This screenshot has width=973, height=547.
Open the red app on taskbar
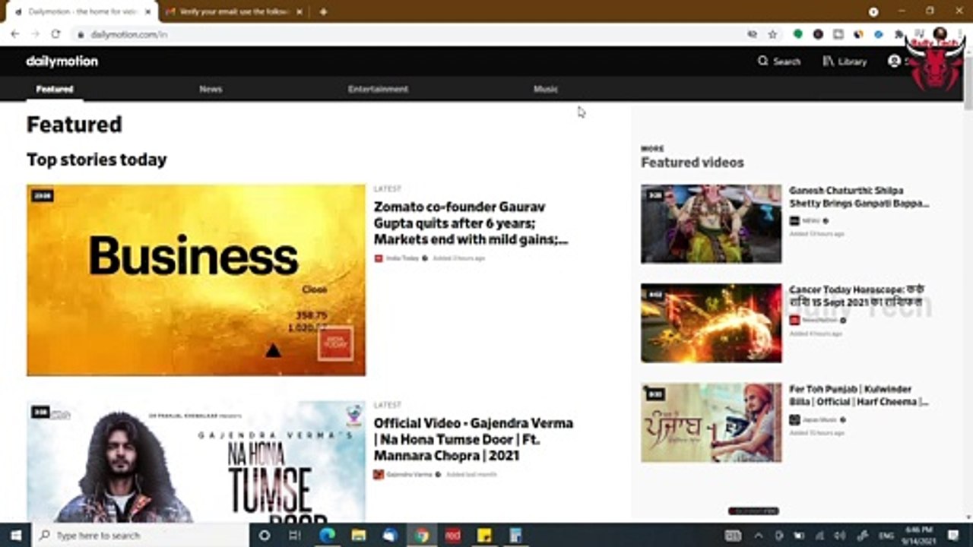point(453,536)
